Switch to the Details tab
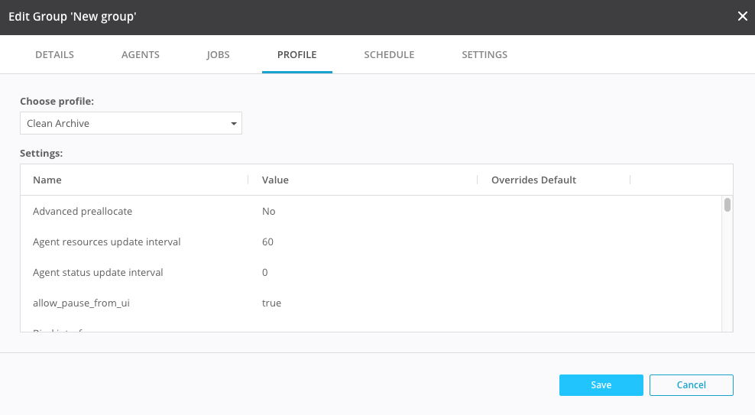Screen dimensions: 755x415 point(54,55)
